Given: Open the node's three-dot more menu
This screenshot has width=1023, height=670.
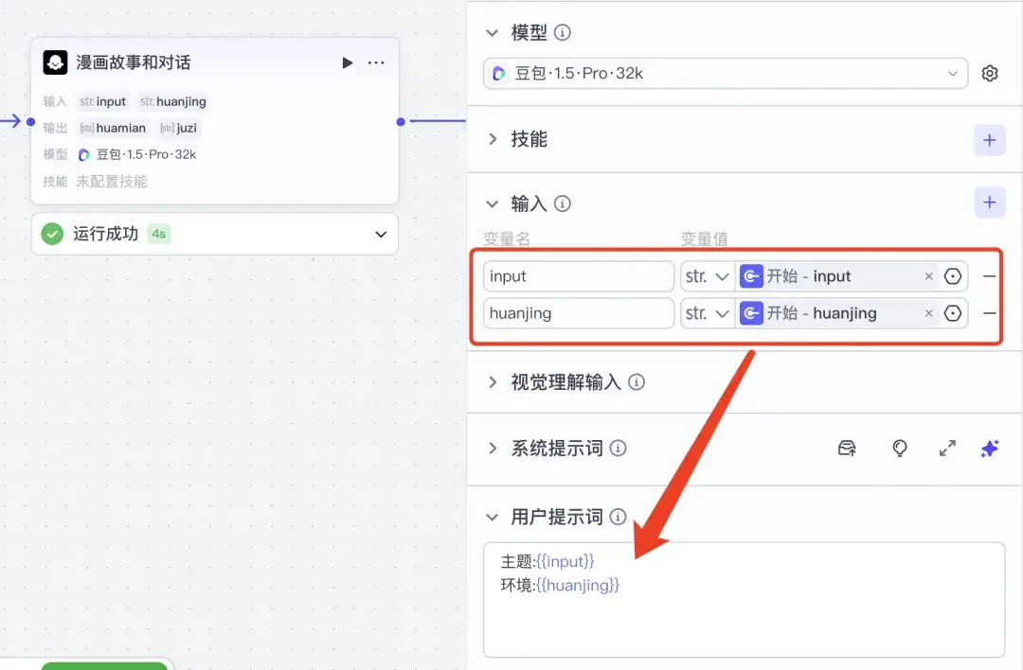Looking at the screenshot, I should point(376,62).
